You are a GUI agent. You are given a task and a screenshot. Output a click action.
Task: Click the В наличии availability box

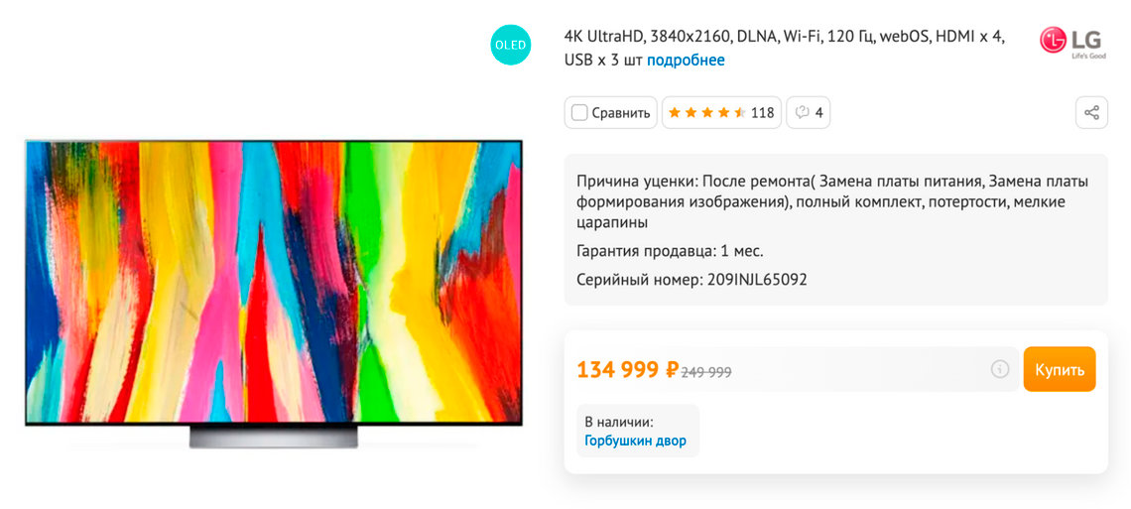[x=638, y=431]
